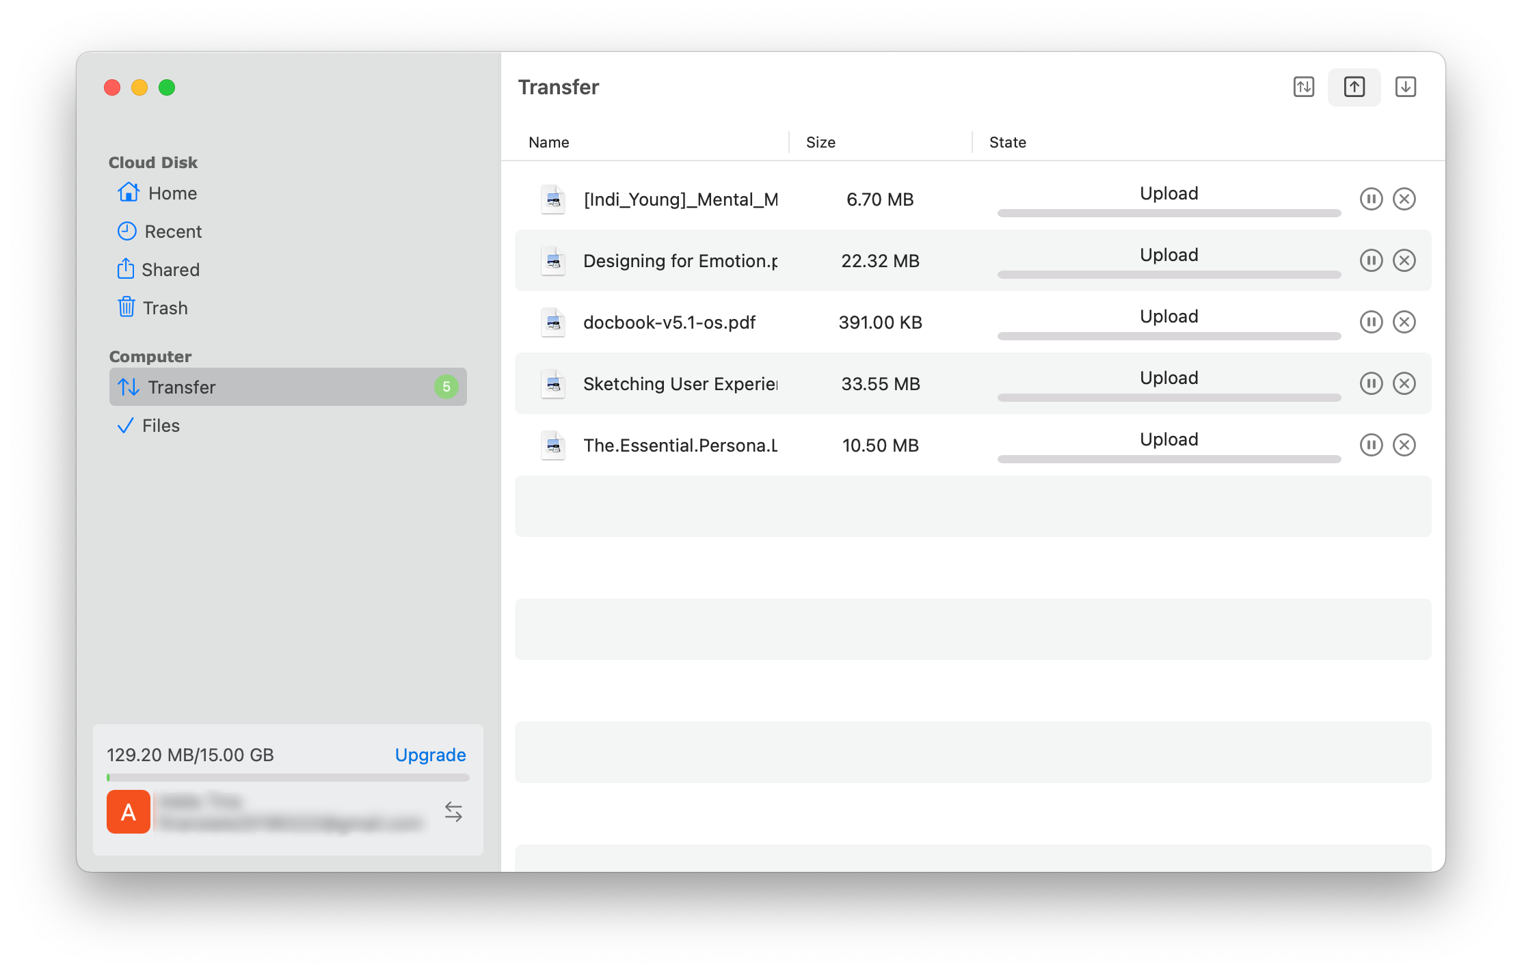Viewport: 1522px width, 973px height.
Task: Switch to the uploads-only filter icon
Action: click(1354, 87)
